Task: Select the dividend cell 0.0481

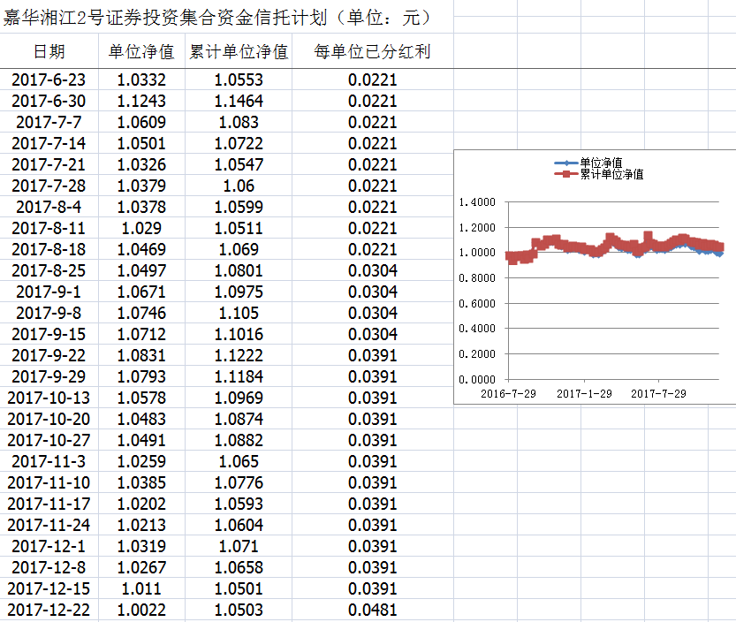Action: click(x=372, y=611)
